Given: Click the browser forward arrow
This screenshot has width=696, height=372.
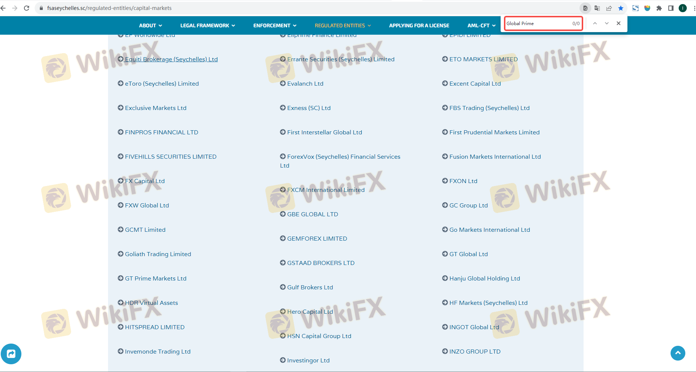Looking at the screenshot, I should click(15, 8).
